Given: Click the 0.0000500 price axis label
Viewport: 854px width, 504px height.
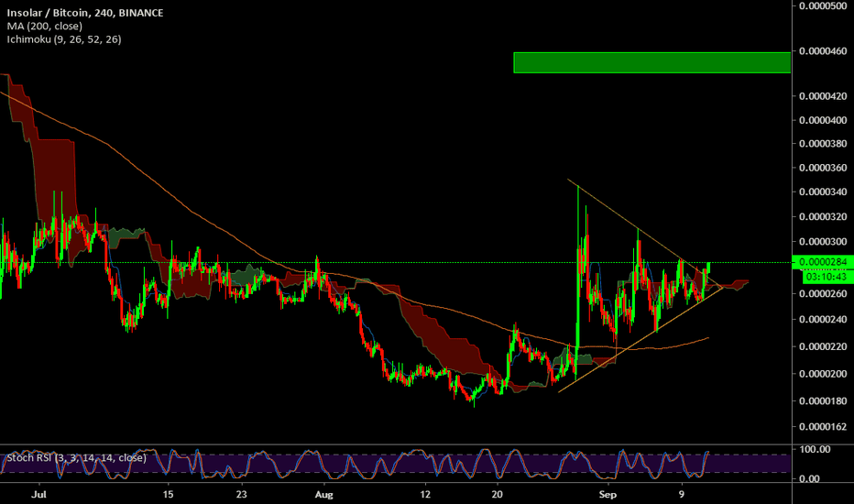Looking at the screenshot, I should 823,5.
